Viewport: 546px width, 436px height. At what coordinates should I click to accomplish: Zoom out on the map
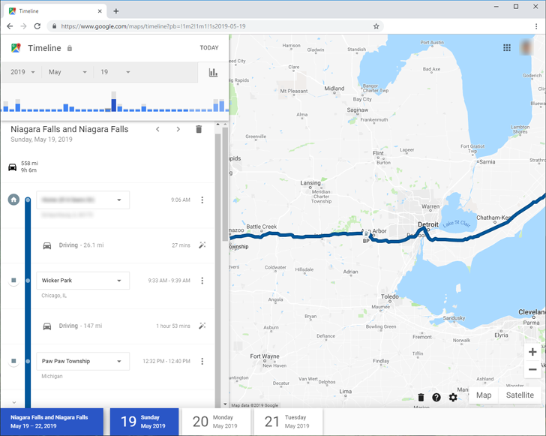pyautogui.click(x=532, y=369)
